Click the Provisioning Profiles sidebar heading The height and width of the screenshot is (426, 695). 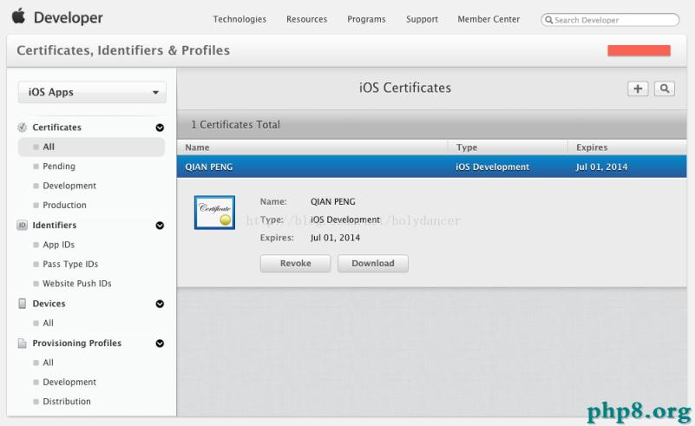[x=76, y=343]
